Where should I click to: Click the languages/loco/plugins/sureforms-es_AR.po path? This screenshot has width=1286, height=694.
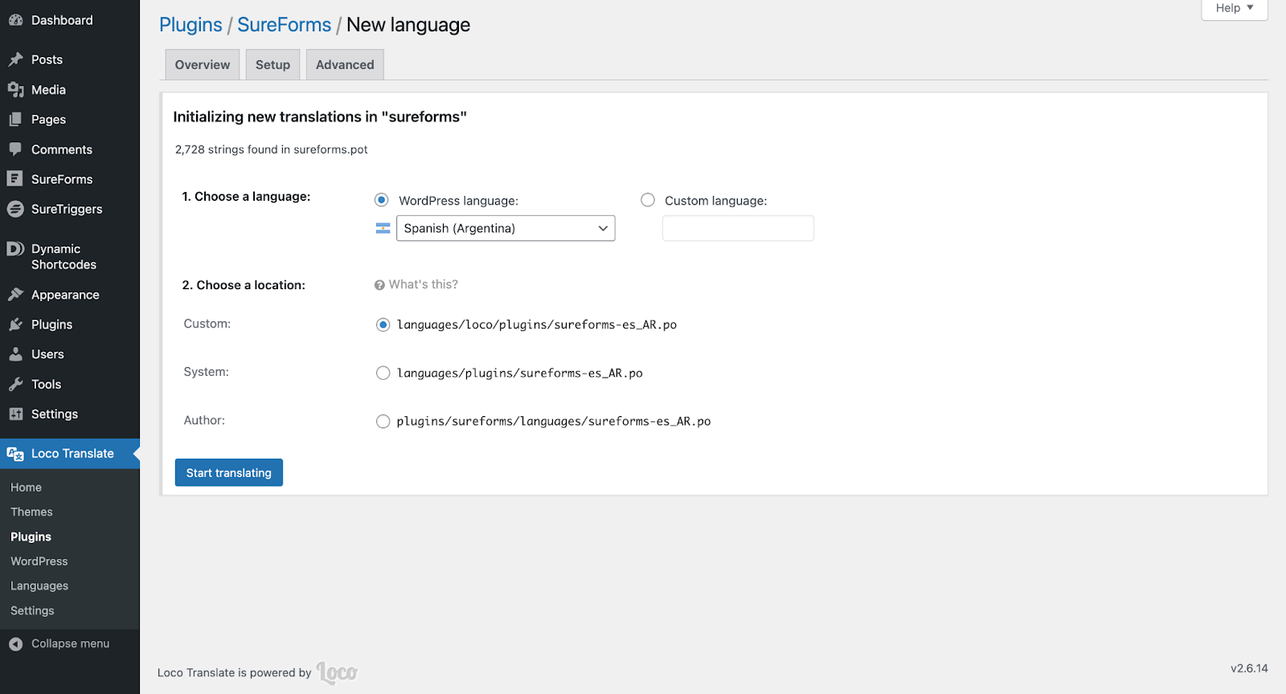[537, 325]
